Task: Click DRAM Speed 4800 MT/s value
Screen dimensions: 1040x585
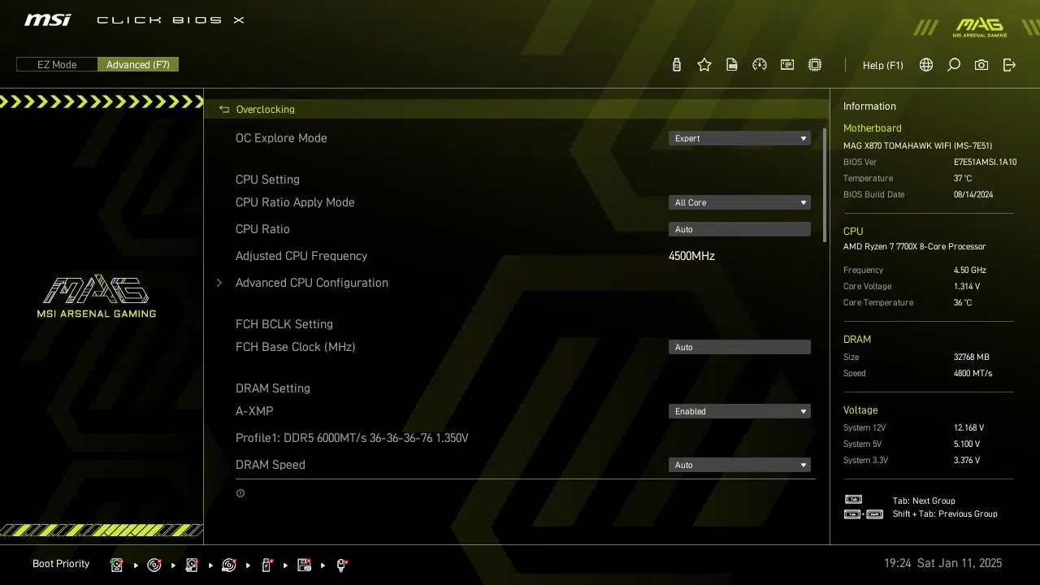Action: [973, 374]
